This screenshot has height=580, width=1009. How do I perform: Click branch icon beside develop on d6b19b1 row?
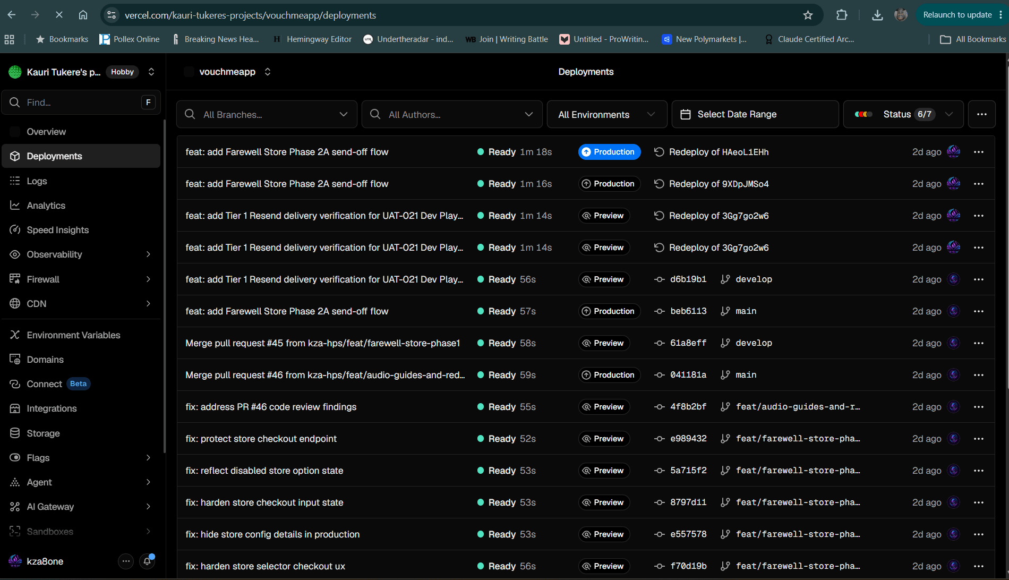725,279
